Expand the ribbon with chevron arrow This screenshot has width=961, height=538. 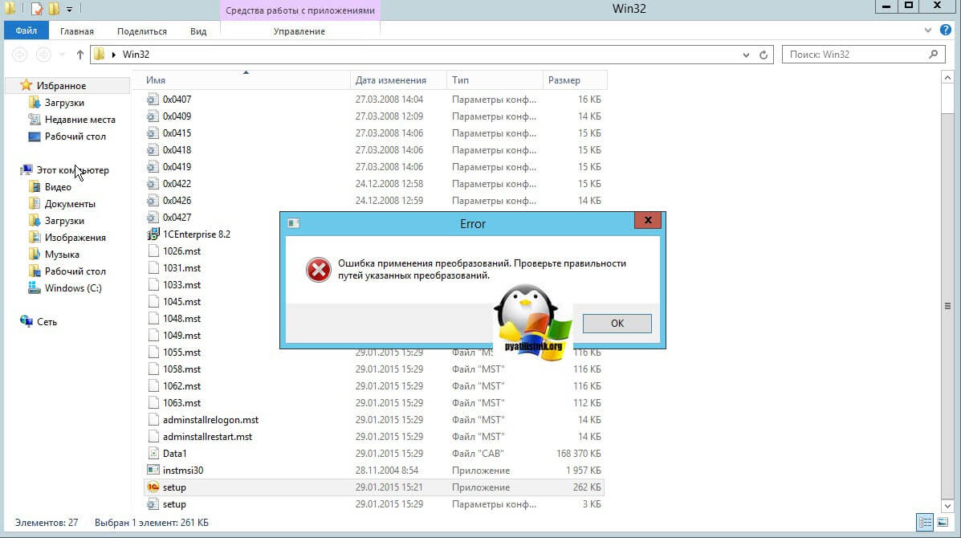[x=928, y=31]
